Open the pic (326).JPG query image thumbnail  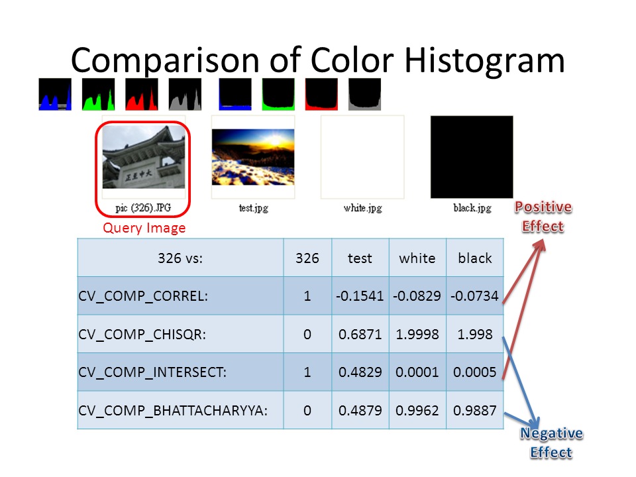[x=144, y=158]
